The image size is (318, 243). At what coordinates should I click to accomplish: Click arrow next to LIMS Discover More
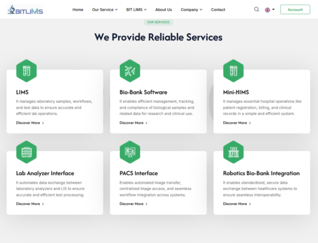tap(43, 123)
